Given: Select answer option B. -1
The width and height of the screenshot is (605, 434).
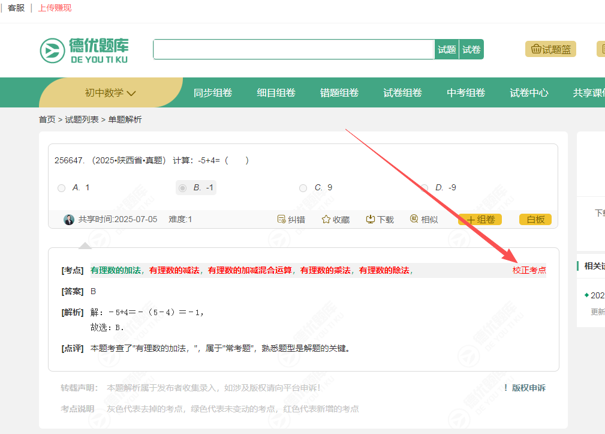Looking at the screenshot, I should pyautogui.click(x=183, y=188).
